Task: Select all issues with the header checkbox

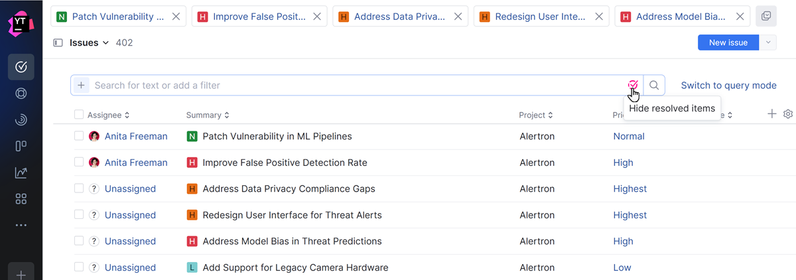Action: pos(79,115)
